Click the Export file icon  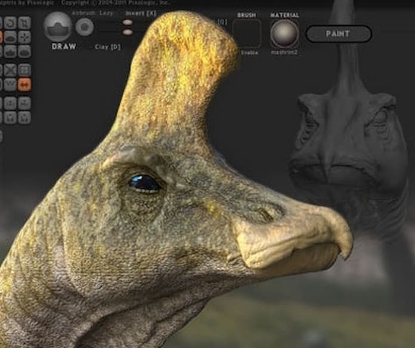(24, 117)
